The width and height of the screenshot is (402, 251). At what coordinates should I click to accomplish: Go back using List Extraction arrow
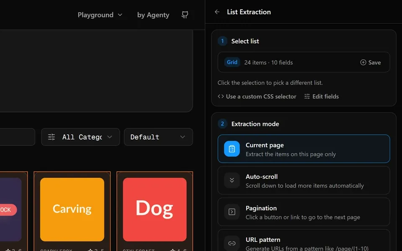click(217, 12)
